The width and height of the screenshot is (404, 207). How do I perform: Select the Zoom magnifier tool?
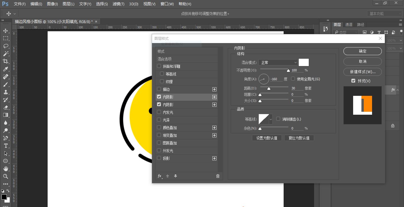click(6, 176)
